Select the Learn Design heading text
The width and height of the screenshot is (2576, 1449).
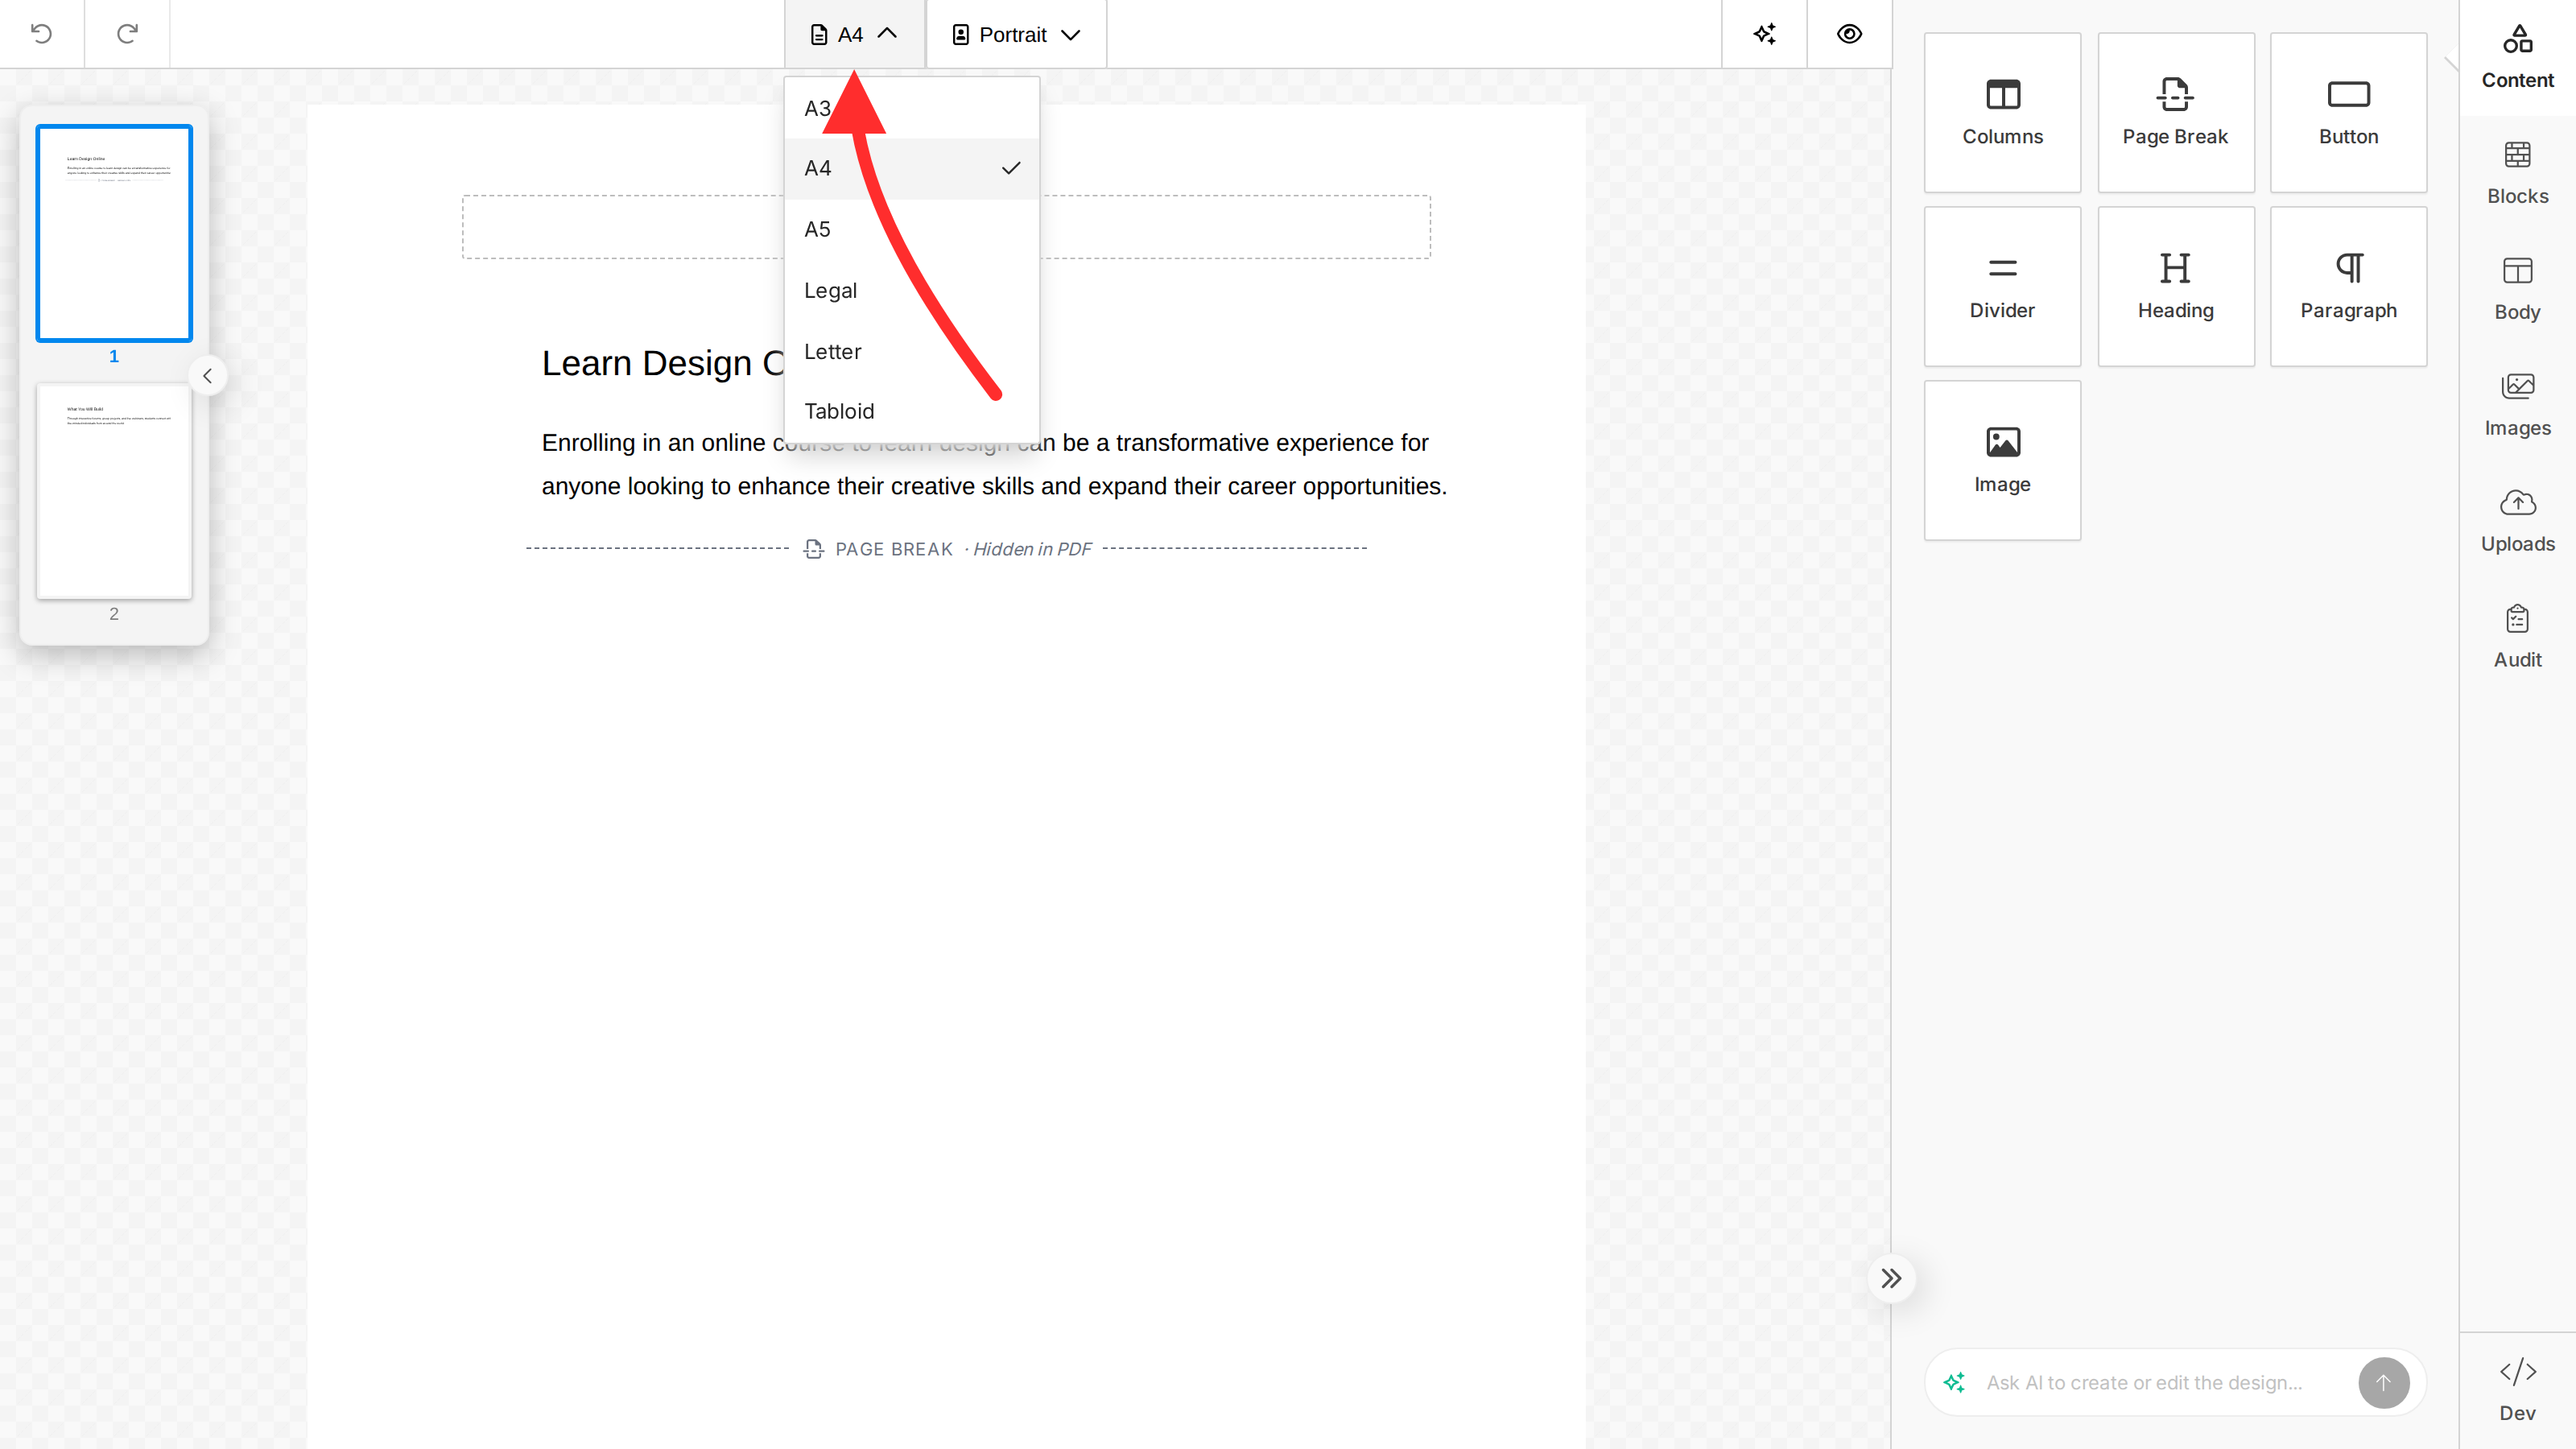click(663, 363)
